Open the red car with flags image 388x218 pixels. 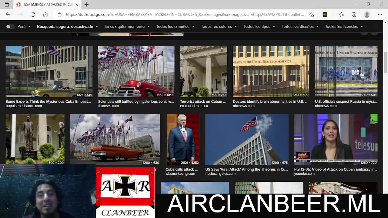pos(136,71)
